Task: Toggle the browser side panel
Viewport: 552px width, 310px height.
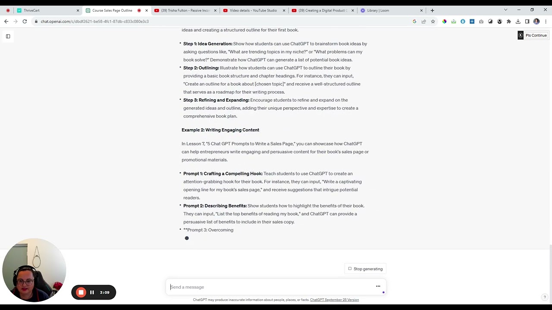Action: click(527, 22)
